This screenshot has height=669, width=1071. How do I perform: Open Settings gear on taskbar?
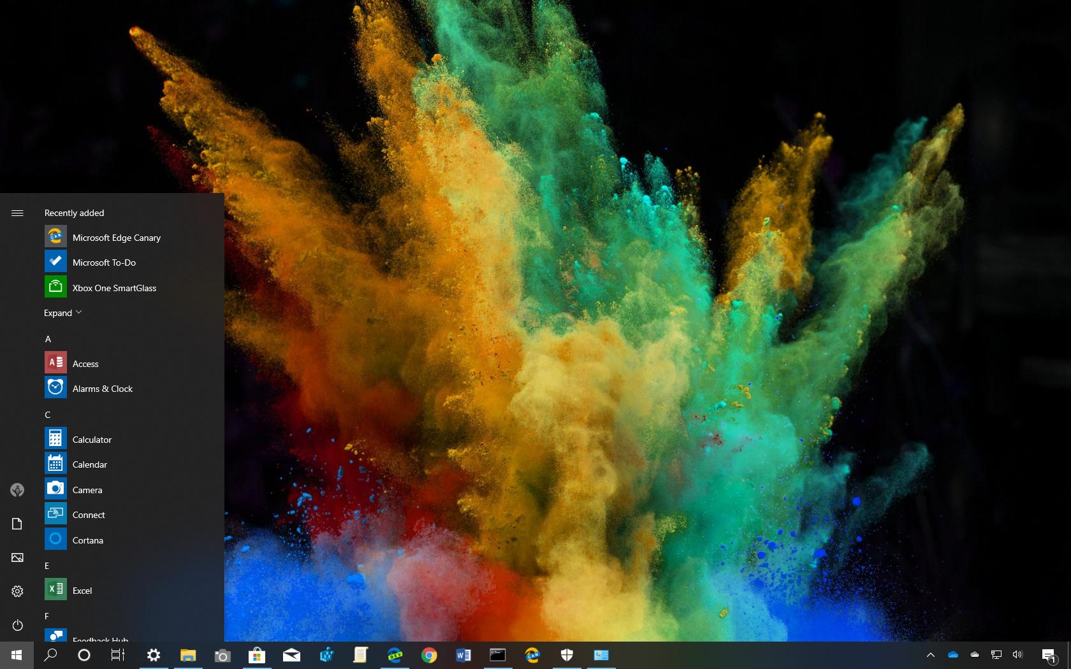(x=154, y=655)
